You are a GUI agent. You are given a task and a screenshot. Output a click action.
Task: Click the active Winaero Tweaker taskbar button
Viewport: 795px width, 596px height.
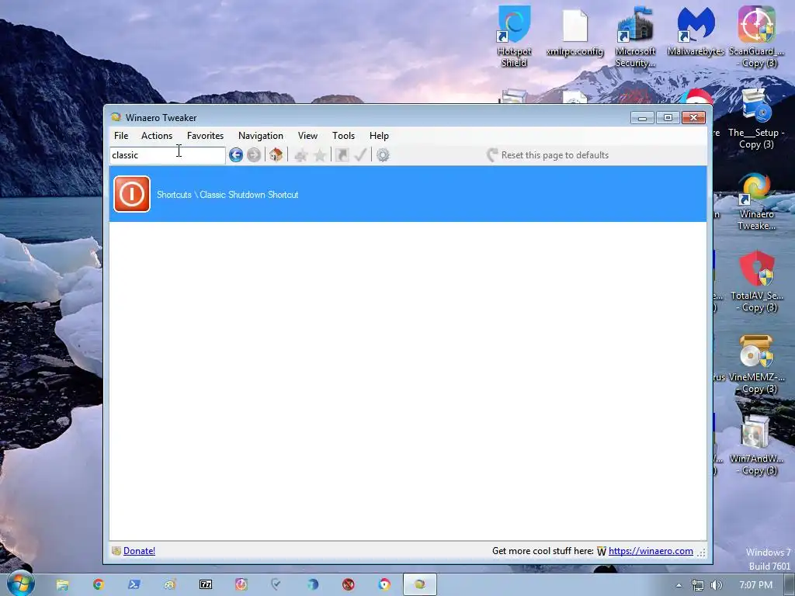420,585
